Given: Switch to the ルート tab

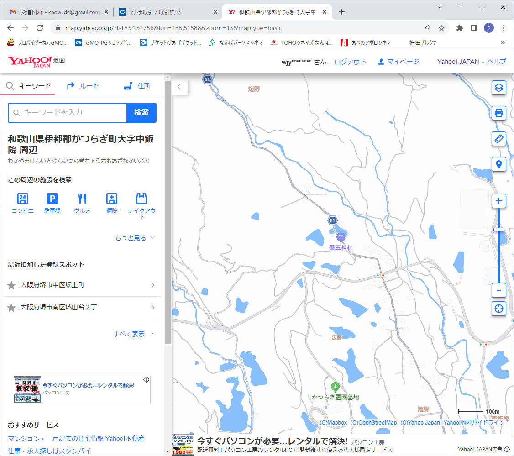Looking at the screenshot, I should point(83,86).
